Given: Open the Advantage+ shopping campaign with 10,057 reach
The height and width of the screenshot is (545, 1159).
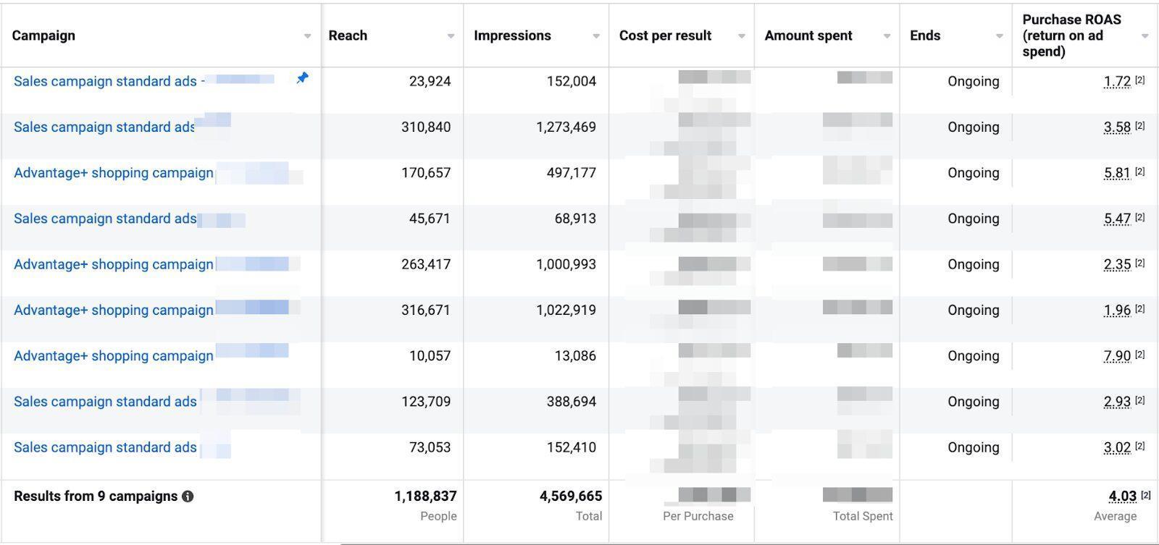Looking at the screenshot, I should click(x=114, y=356).
